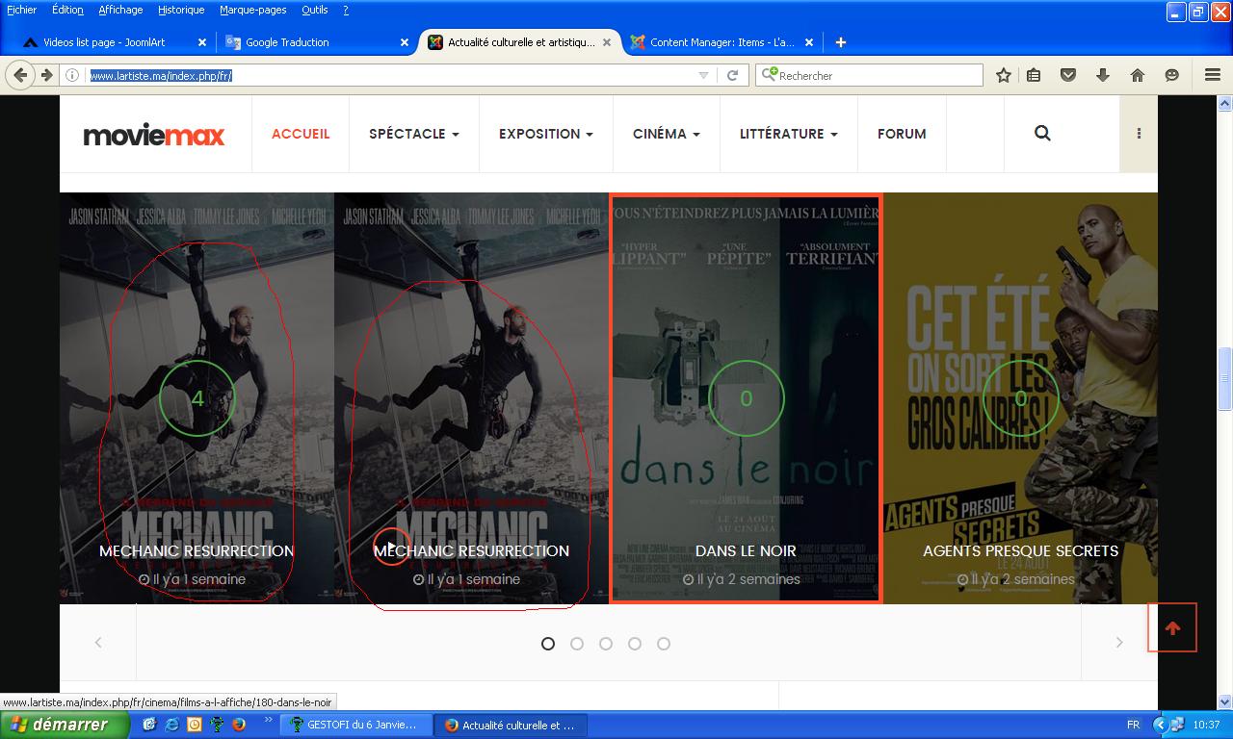Close the Content Manager tab

point(809,42)
